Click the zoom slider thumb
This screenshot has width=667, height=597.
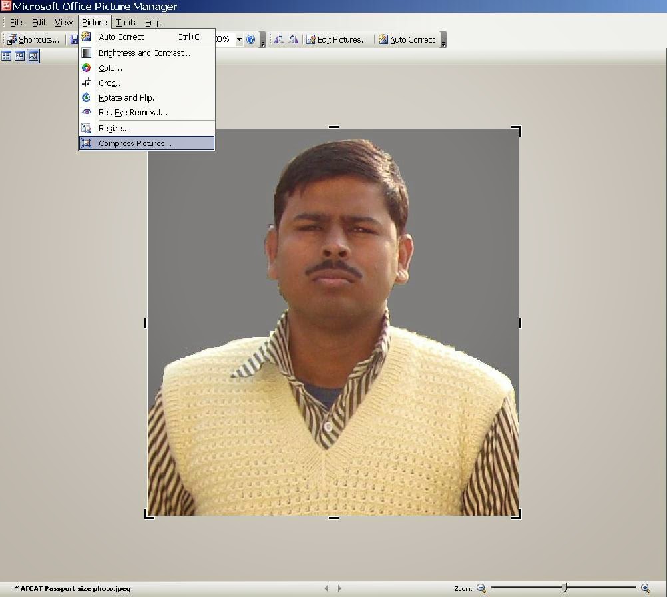pyautogui.click(x=565, y=588)
